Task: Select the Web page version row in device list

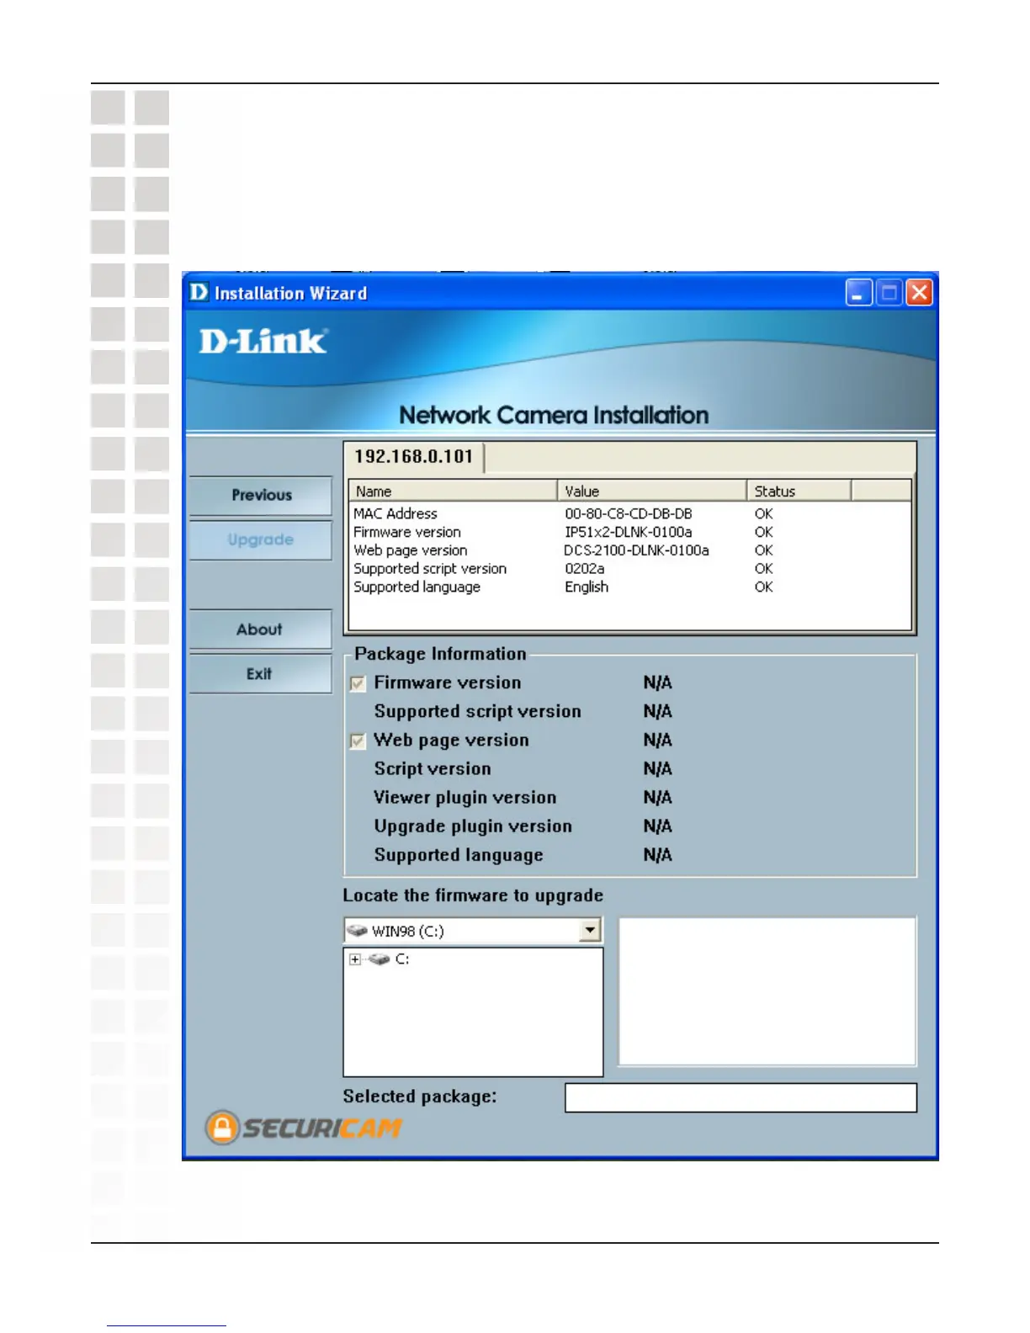Action: pos(629,550)
